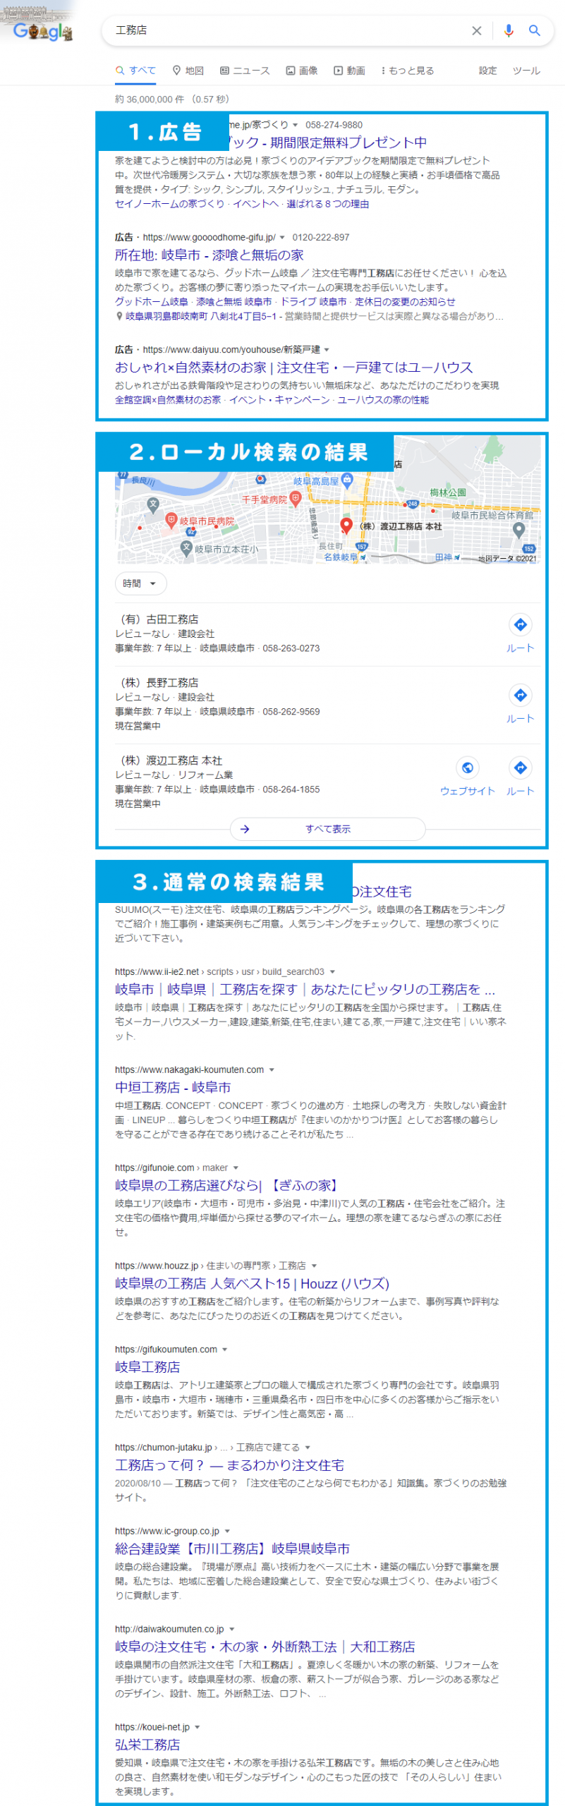Expand arrow next to daiwakoumuten.co.jp URL
Screen dimensions: 565x1806
(x=232, y=1630)
